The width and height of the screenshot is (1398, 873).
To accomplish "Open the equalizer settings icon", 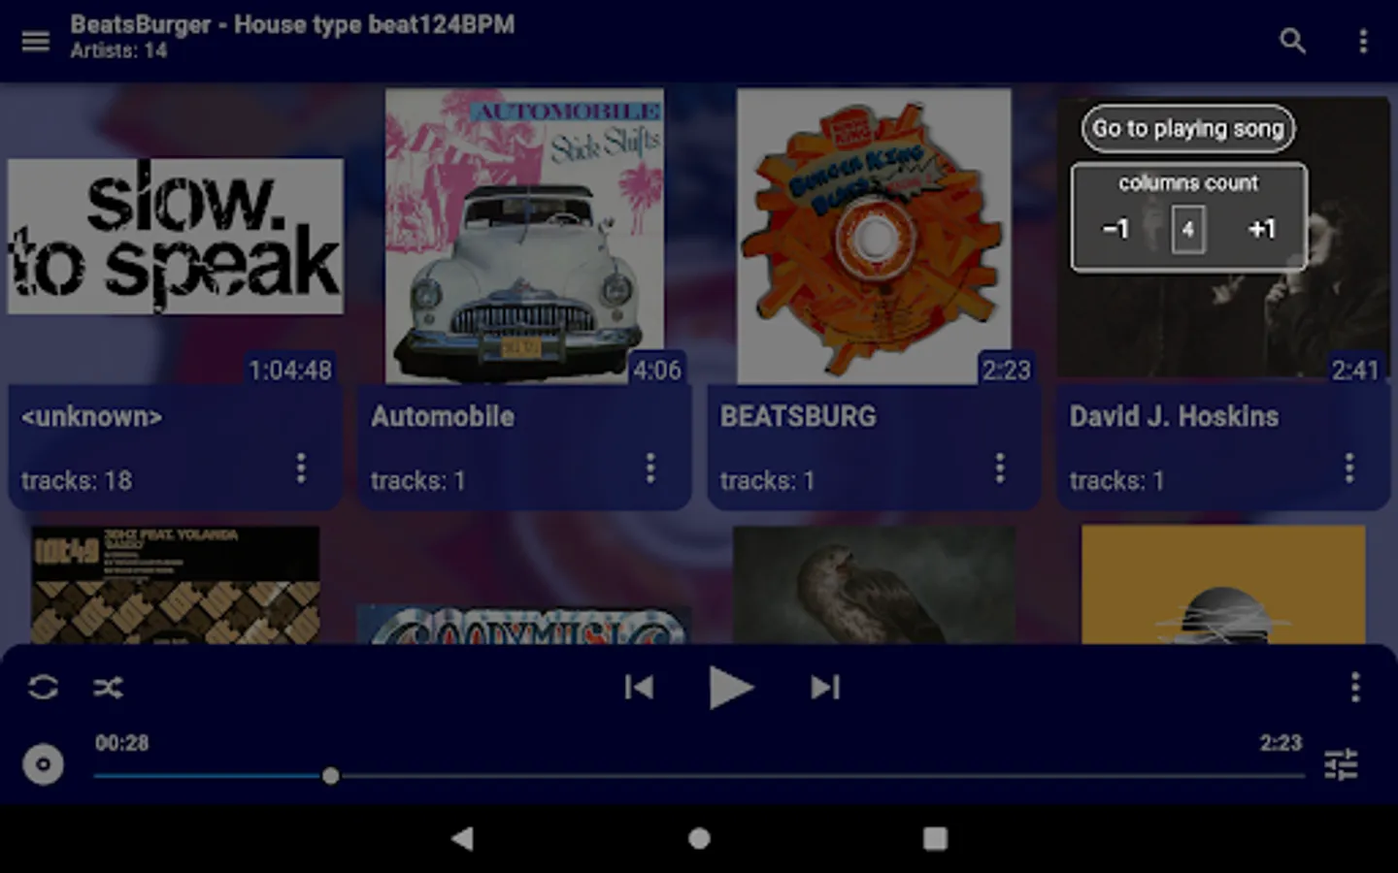I will pyautogui.click(x=1341, y=765).
